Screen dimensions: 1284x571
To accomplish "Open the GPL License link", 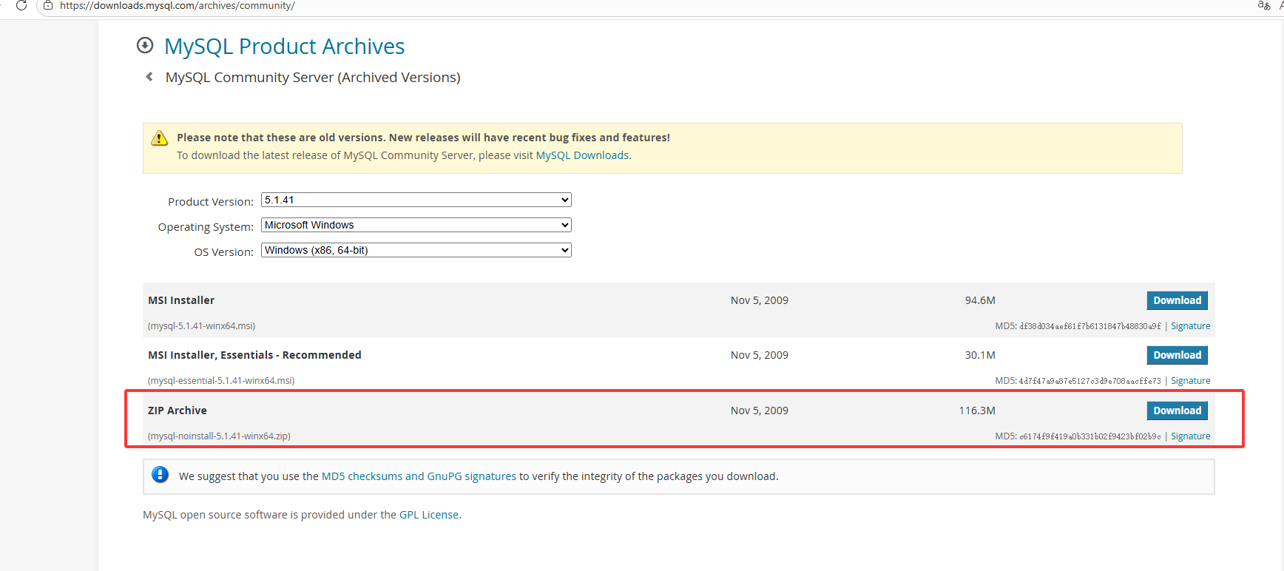I will [x=429, y=515].
